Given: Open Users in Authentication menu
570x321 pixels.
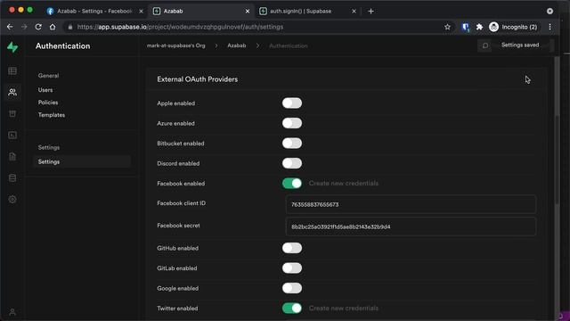Looking at the screenshot, I should [x=45, y=90].
